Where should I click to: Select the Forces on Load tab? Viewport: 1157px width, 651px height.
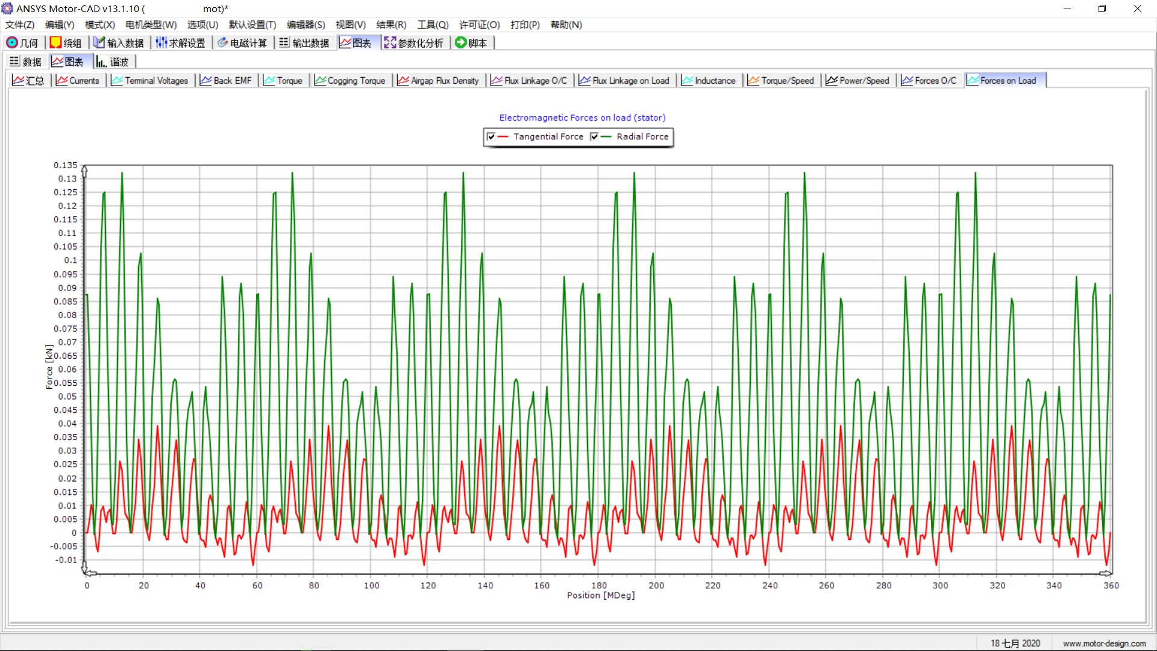point(1005,80)
